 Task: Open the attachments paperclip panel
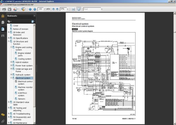[3, 121]
